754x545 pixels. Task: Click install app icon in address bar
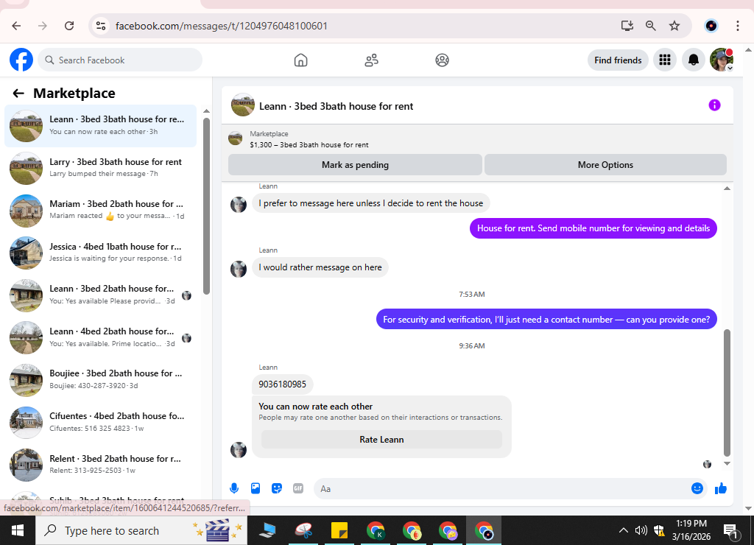click(x=627, y=26)
